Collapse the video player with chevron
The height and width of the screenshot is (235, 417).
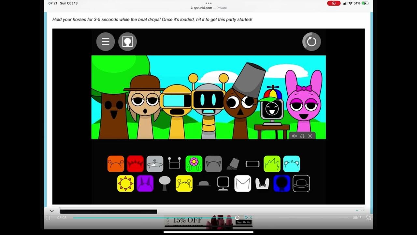coord(52,211)
